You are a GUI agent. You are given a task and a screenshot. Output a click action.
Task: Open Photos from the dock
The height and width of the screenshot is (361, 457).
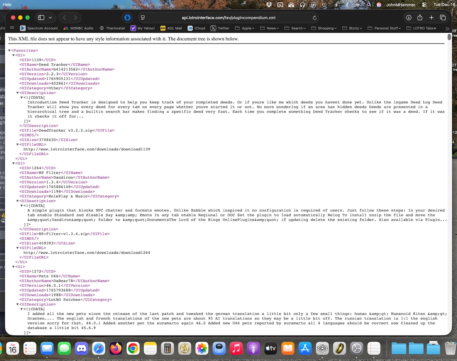pos(201,348)
